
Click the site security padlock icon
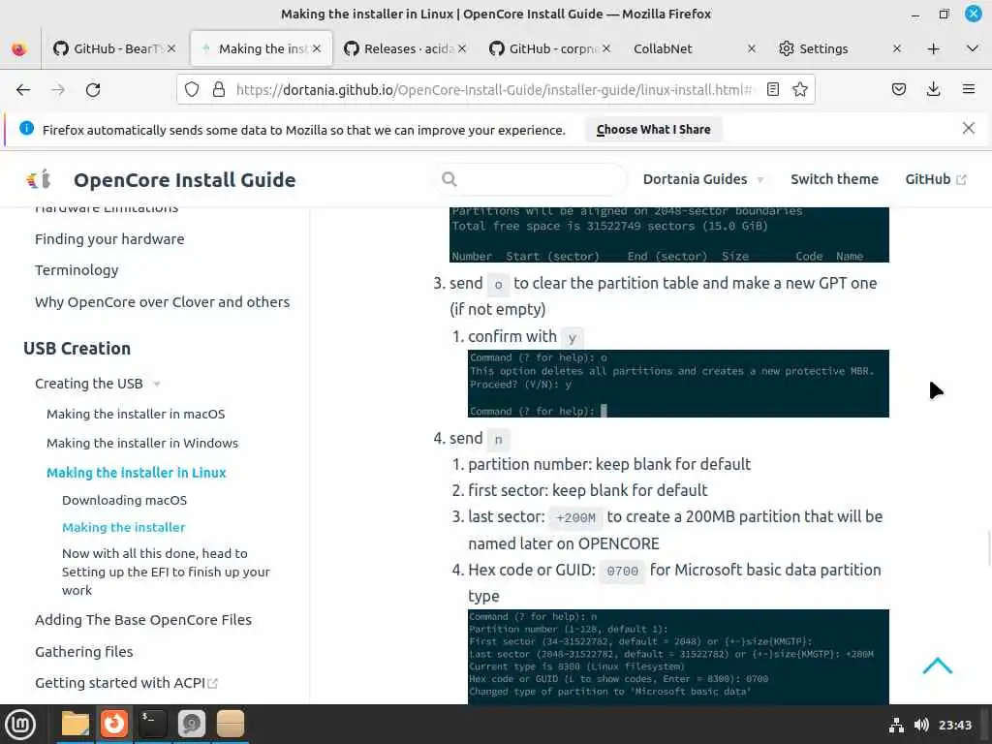click(219, 89)
